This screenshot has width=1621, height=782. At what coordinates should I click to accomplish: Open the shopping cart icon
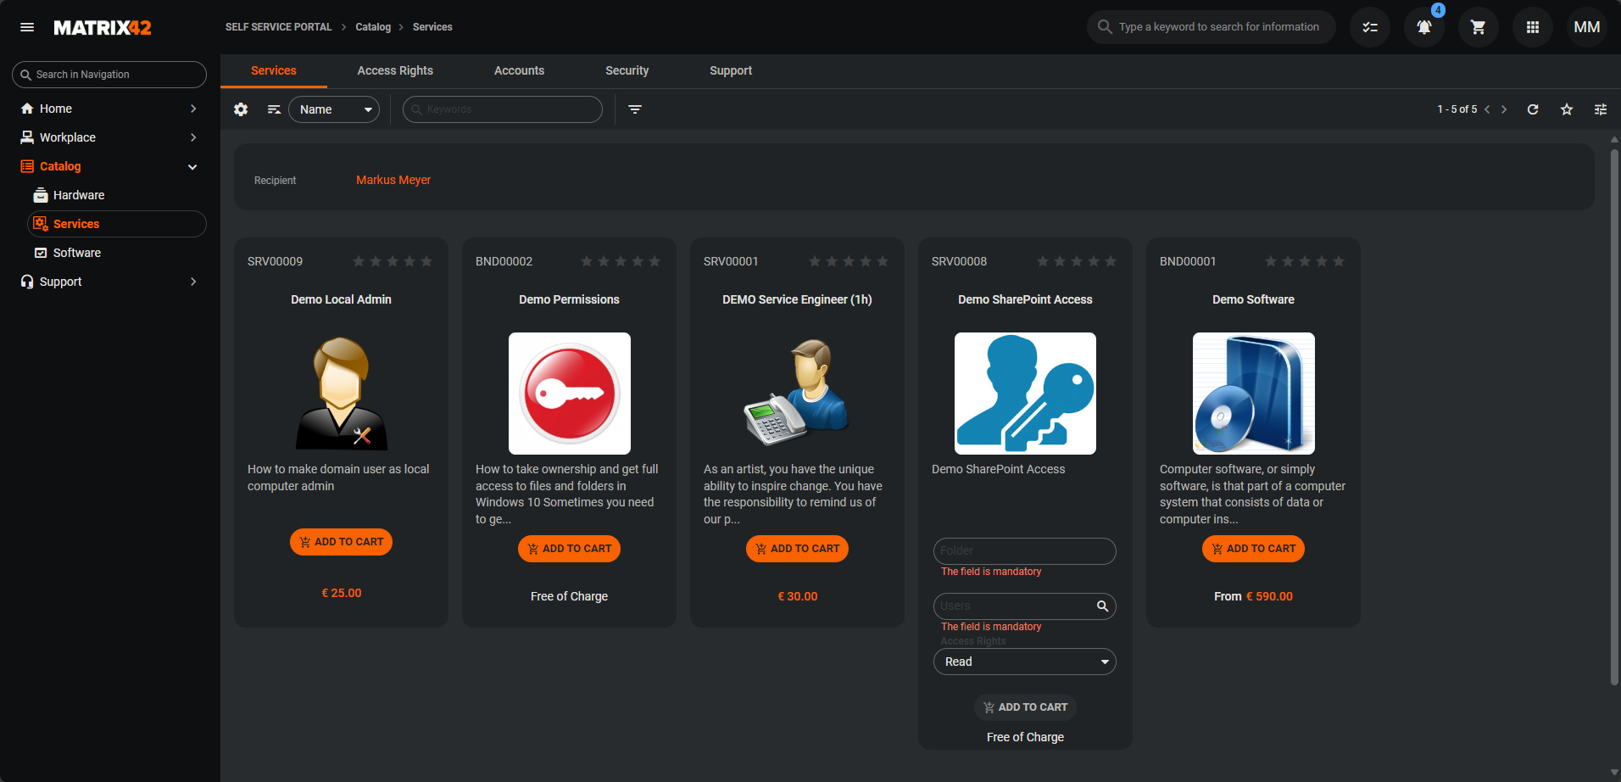pos(1479,27)
